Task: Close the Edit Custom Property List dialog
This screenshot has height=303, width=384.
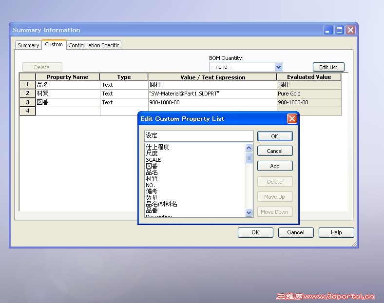Action: tap(292, 119)
